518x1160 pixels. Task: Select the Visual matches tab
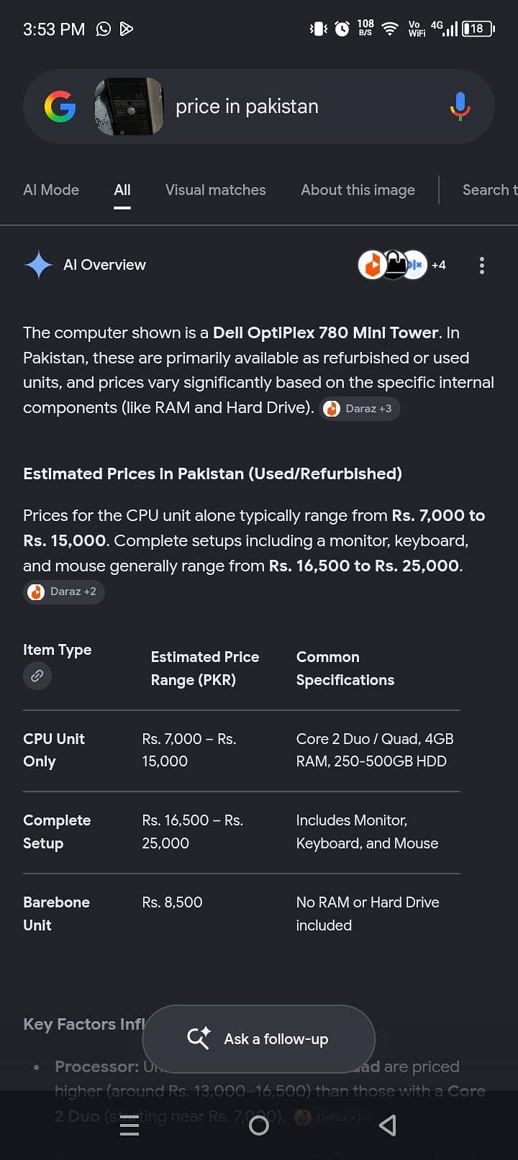coord(216,190)
